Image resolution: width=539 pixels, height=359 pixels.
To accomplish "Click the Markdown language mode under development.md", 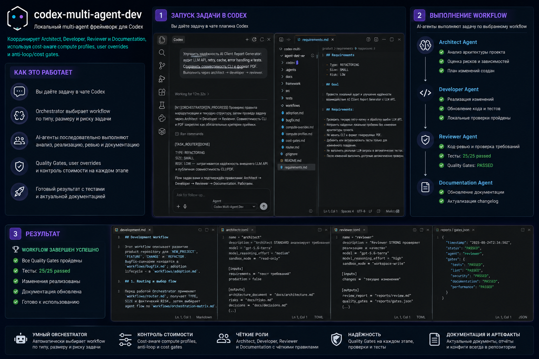I will pyautogui.click(x=204, y=317).
